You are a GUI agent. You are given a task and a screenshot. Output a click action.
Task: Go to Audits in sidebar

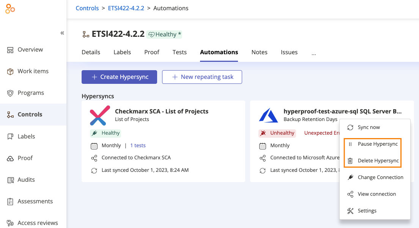coord(26,180)
